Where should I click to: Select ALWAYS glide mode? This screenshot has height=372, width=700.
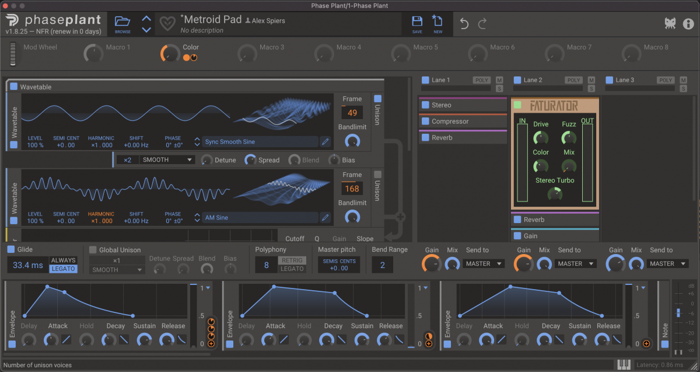[63, 260]
